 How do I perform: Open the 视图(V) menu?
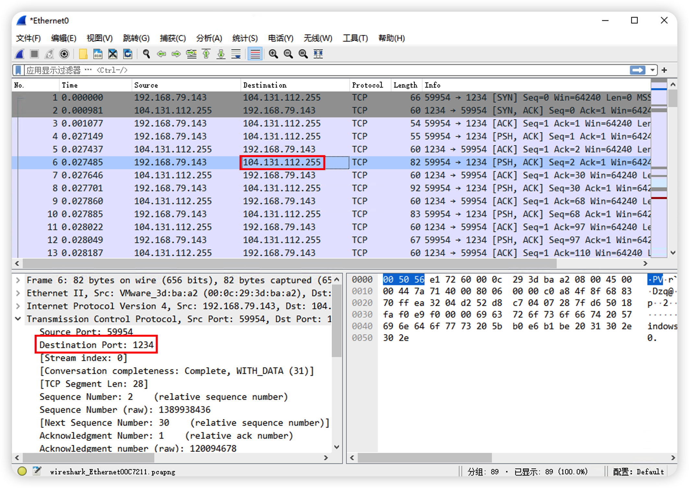99,38
